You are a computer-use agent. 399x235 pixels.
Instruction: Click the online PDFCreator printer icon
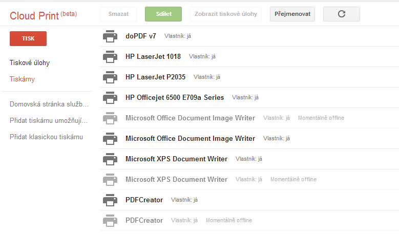110,200
